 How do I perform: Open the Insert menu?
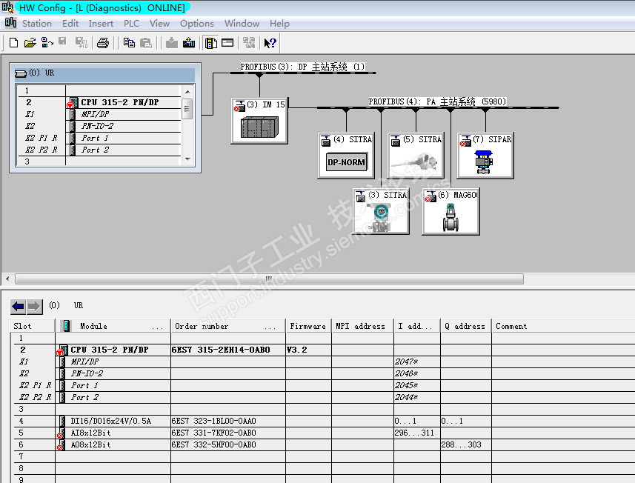101,24
